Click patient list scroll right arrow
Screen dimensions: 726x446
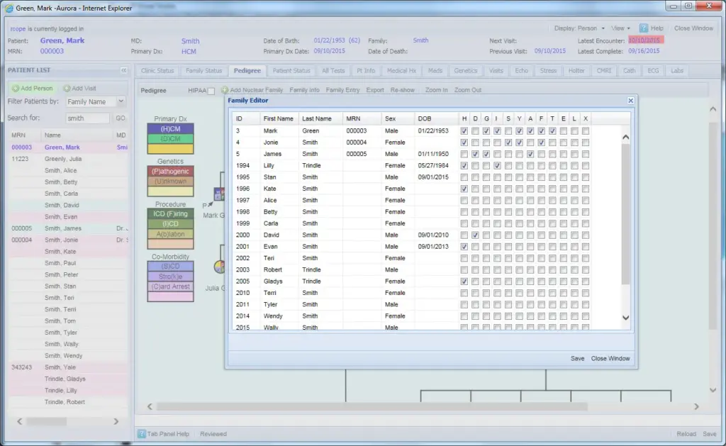116,421
